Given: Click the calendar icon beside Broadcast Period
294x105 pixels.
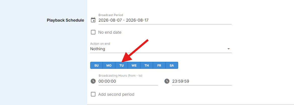Looking at the screenshot, I should tap(93, 20).
